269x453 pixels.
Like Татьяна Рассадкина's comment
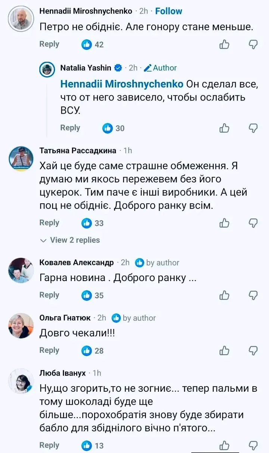tap(224, 223)
